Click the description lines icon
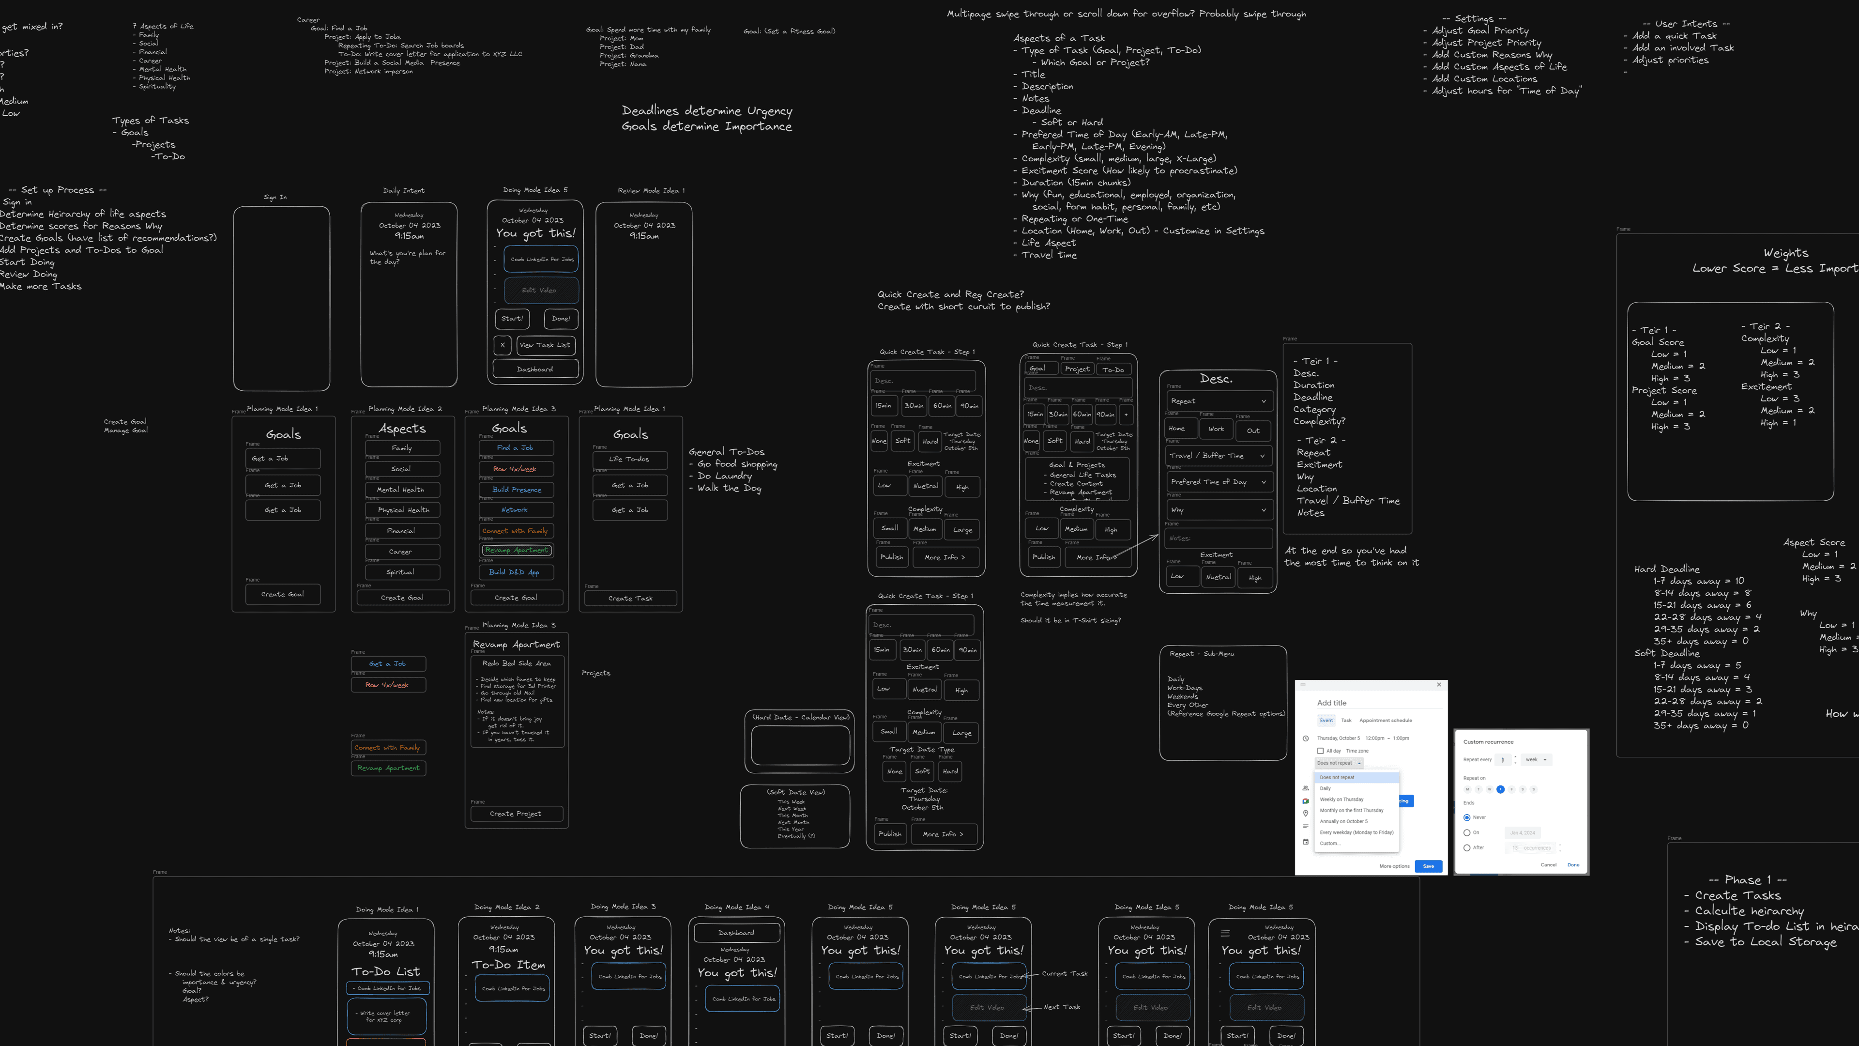The height and width of the screenshot is (1046, 1859). coord(1306,826)
